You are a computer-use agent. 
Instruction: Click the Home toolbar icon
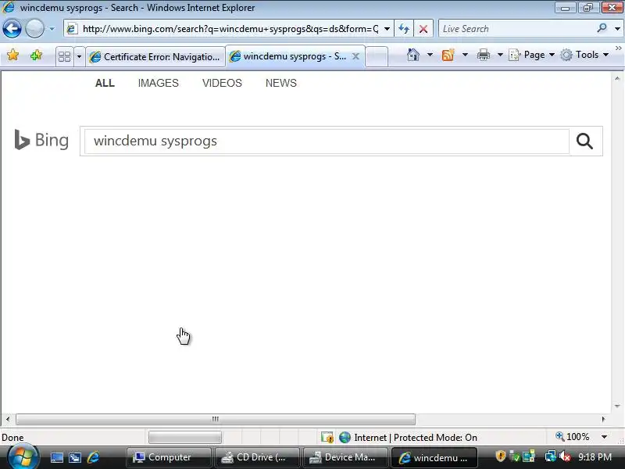[x=413, y=55]
